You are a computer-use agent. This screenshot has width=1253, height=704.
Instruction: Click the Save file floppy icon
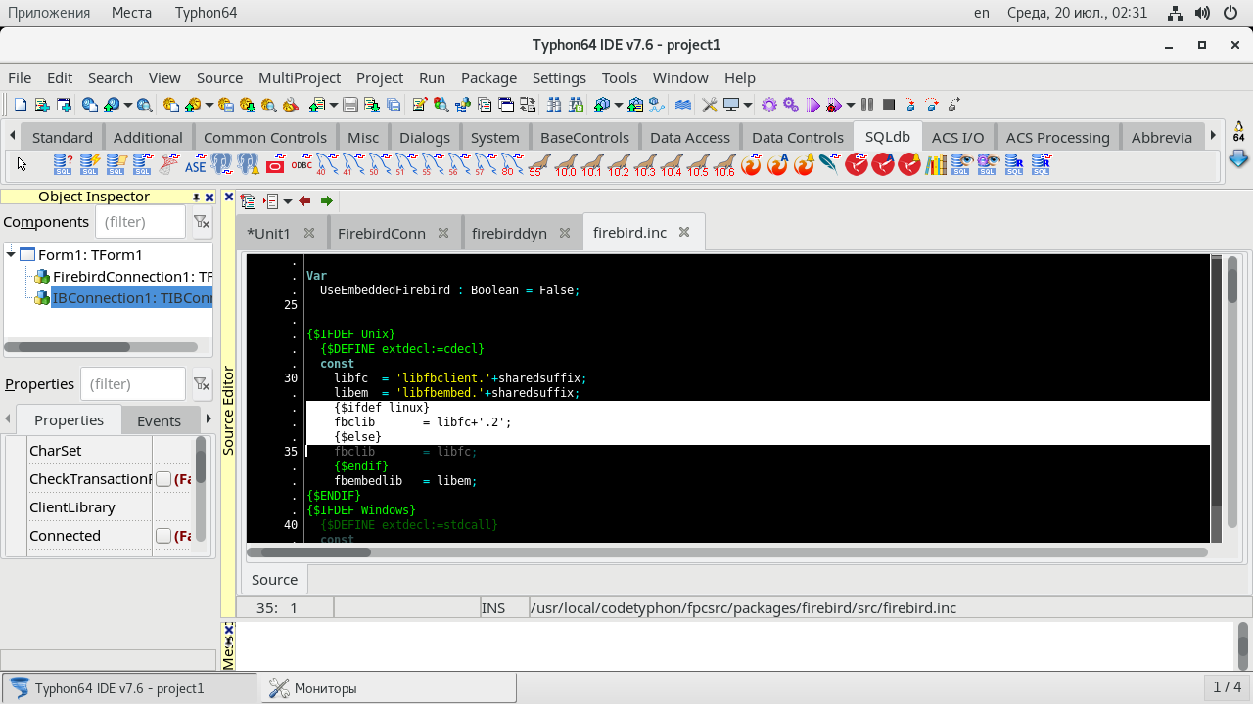coord(349,105)
